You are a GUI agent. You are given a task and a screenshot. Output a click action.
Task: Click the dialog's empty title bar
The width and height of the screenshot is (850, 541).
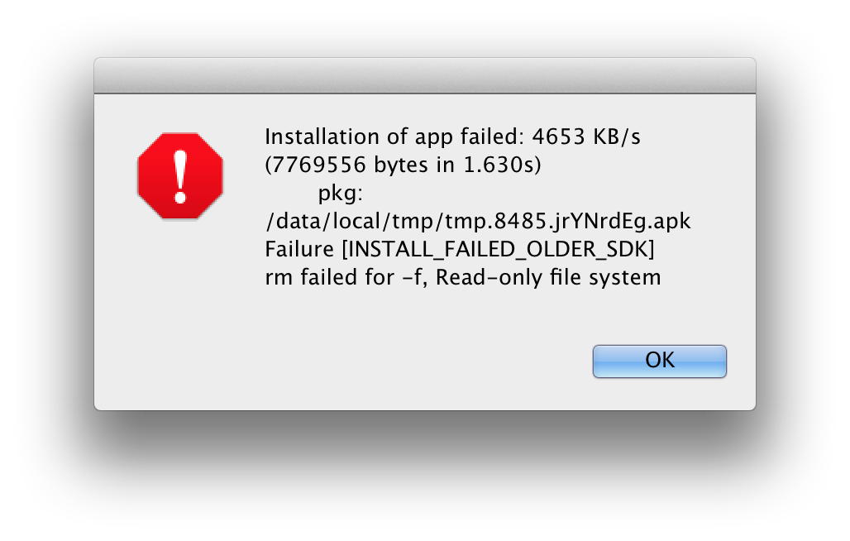click(x=424, y=76)
